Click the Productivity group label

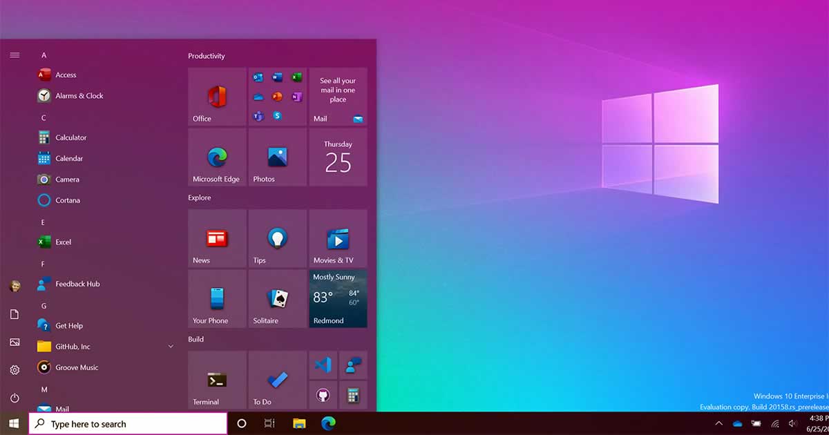point(207,56)
